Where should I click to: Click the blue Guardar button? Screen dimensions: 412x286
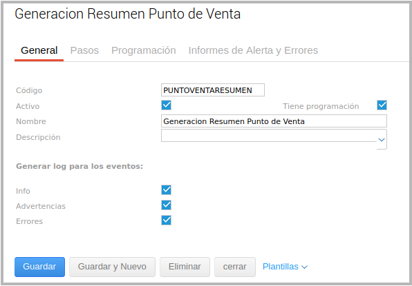point(39,267)
